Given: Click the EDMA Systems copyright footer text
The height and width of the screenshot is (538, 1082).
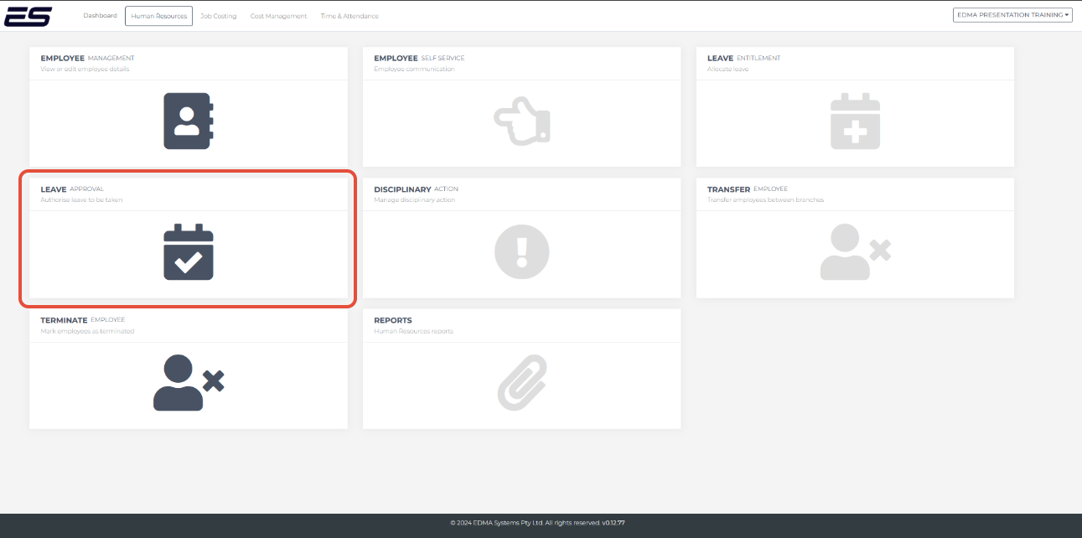Looking at the screenshot, I should coord(537,522).
